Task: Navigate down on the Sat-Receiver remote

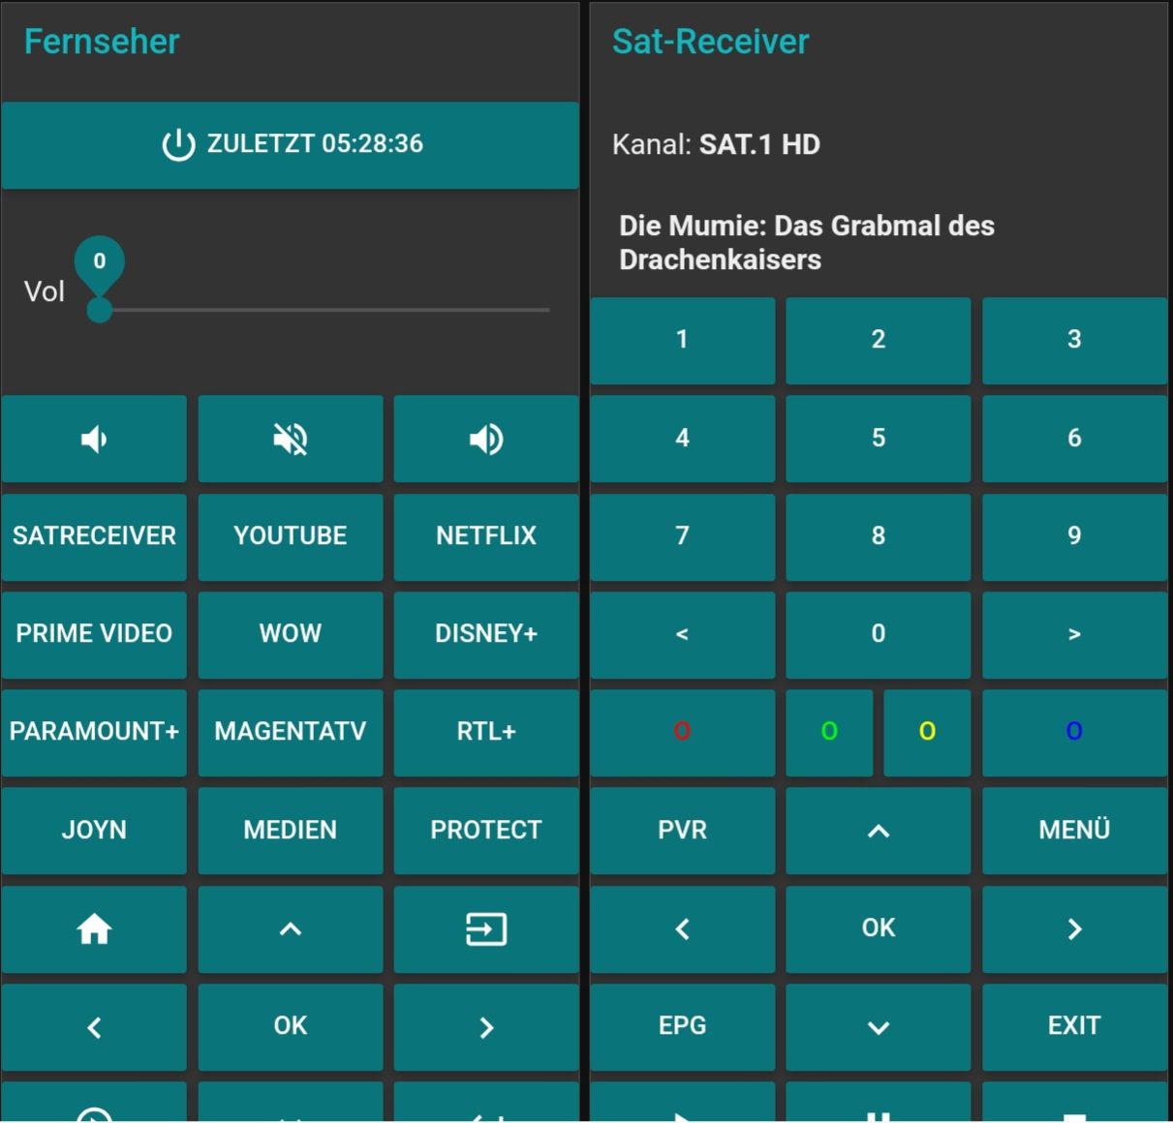Action: coord(879,1027)
